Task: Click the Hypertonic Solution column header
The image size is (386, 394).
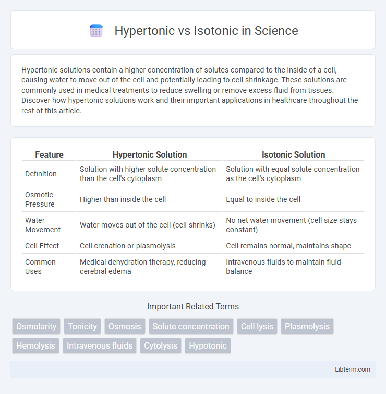Action: tap(150, 154)
